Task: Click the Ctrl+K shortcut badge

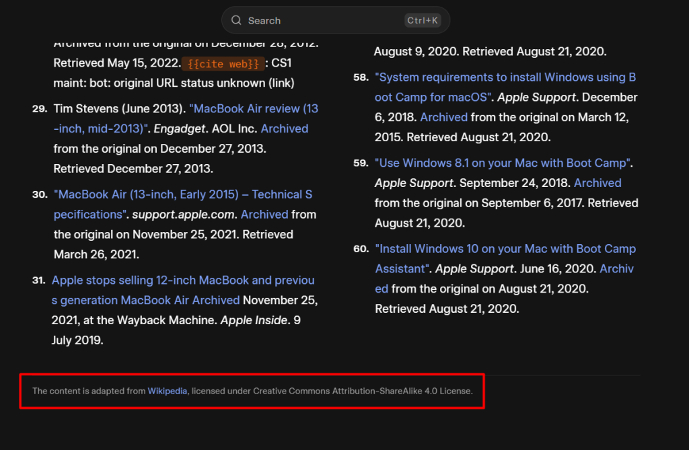Action: pyautogui.click(x=423, y=21)
